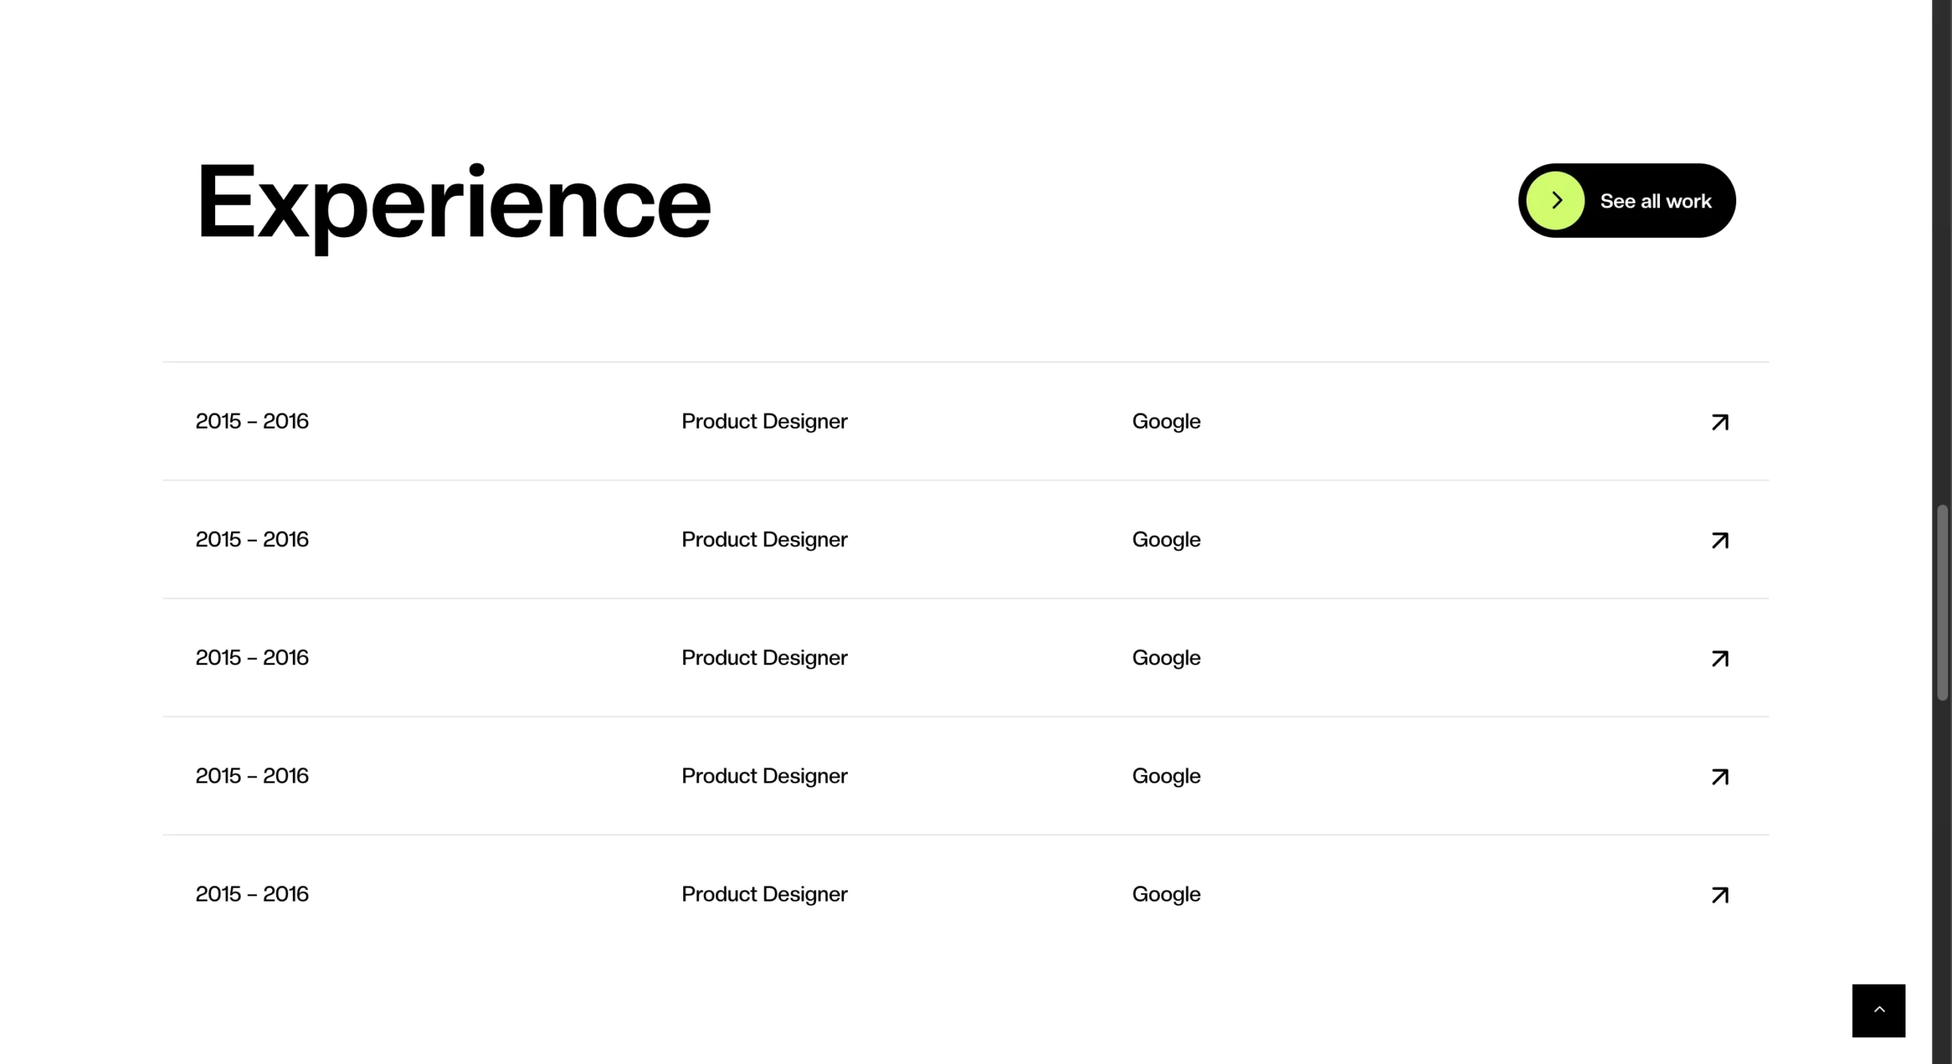Select Google in the third row

tap(1166, 657)
